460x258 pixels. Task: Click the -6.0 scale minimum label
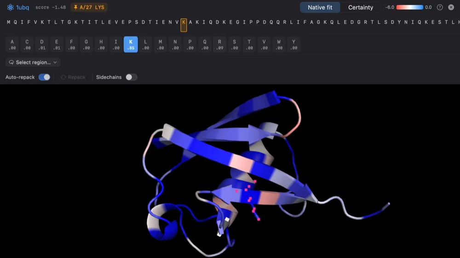pyautogui.click(x=390, y=7)
